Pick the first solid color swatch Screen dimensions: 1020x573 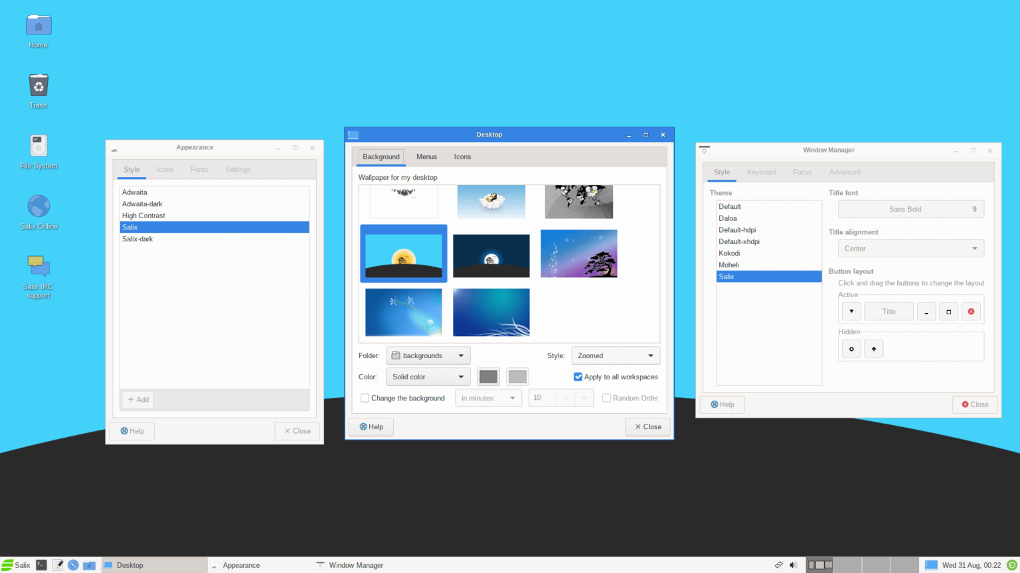(488, 377)
